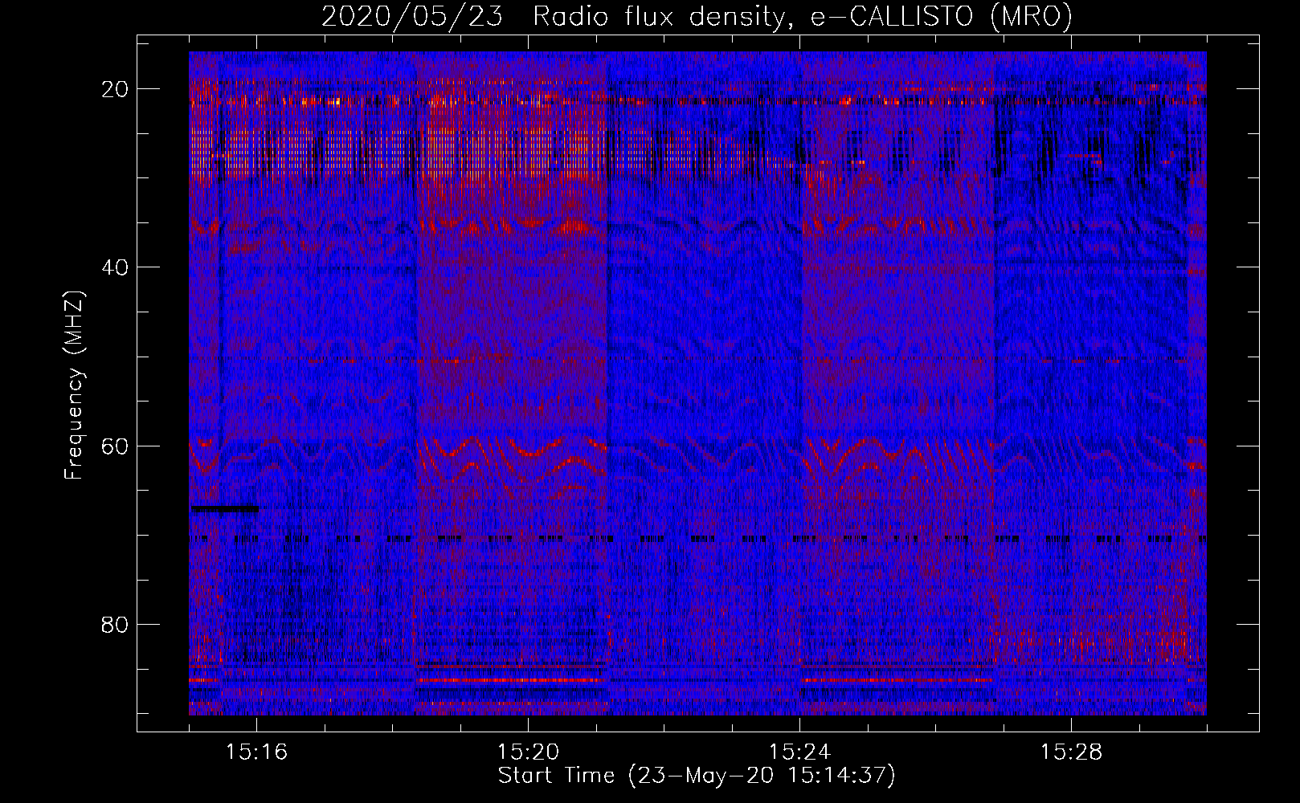Click the plot title "Radio flux density, e-CALLISTO (MRO)"
1300x803 pixels.
pos(803,16)
